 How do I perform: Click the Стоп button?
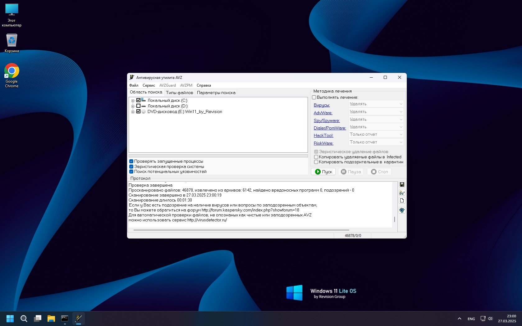(x=379, y=172)
